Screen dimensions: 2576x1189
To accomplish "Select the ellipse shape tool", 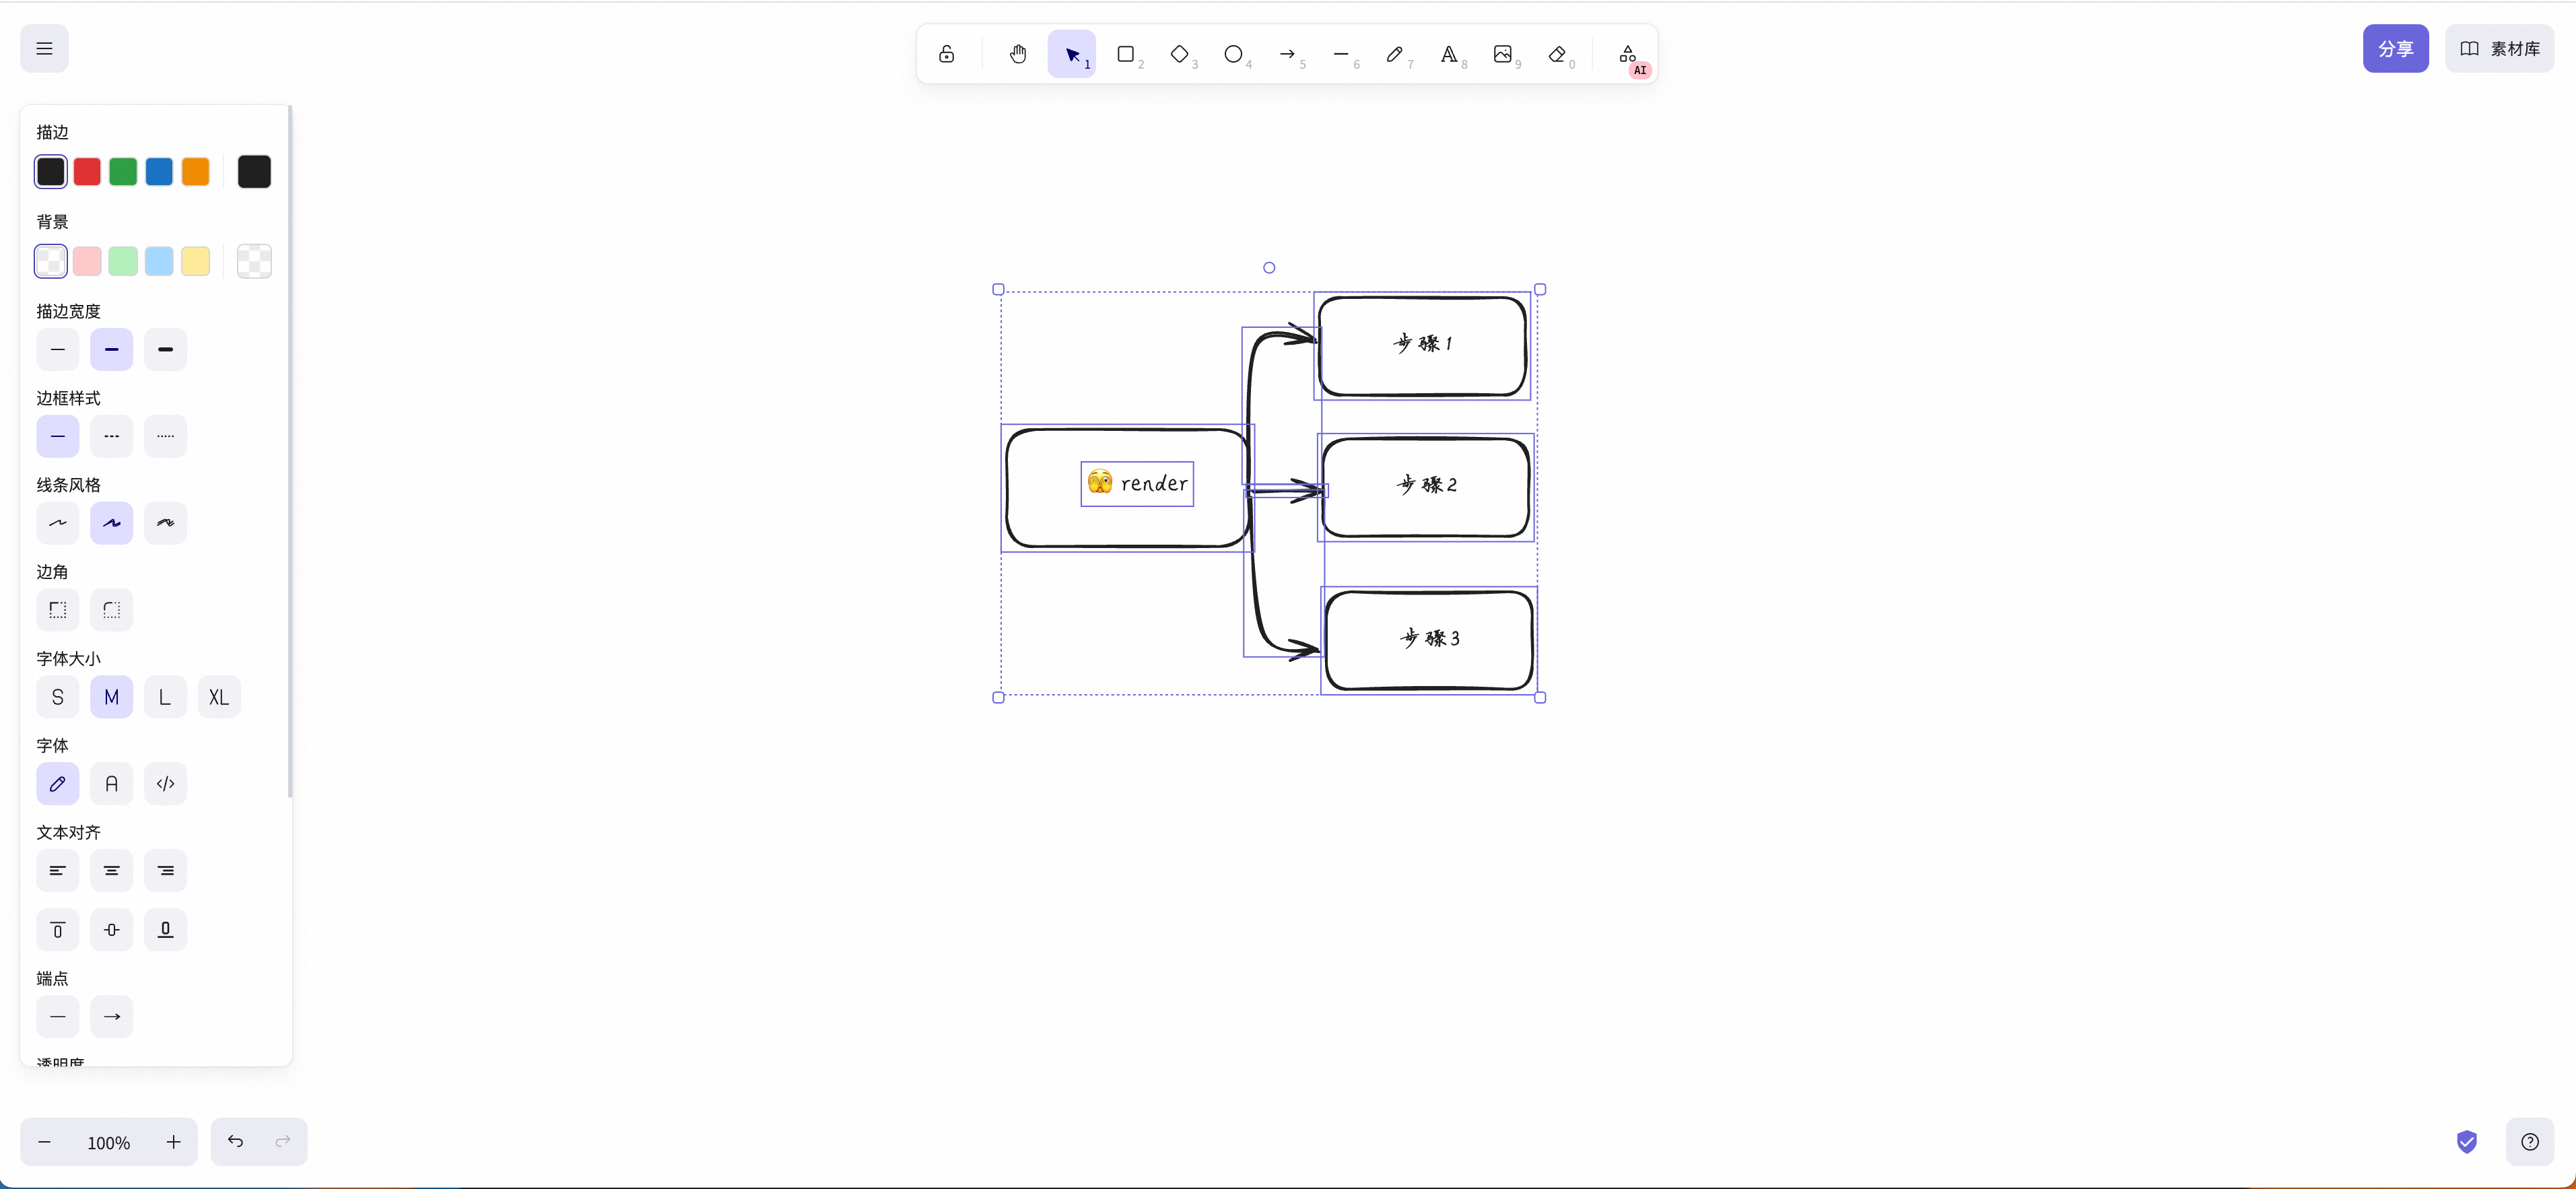I will point(1234,54).
